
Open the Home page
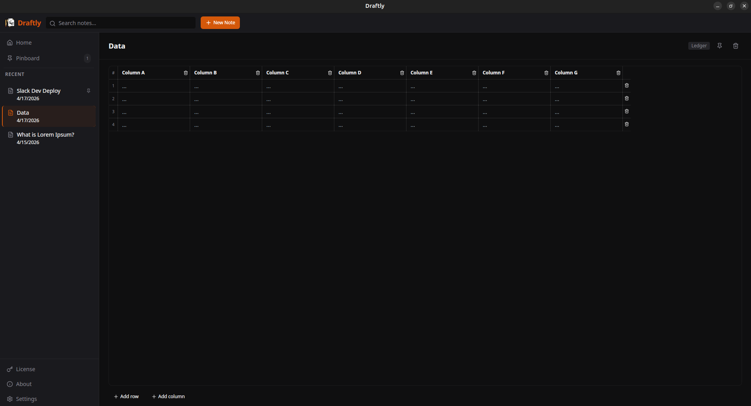point(49,43)
